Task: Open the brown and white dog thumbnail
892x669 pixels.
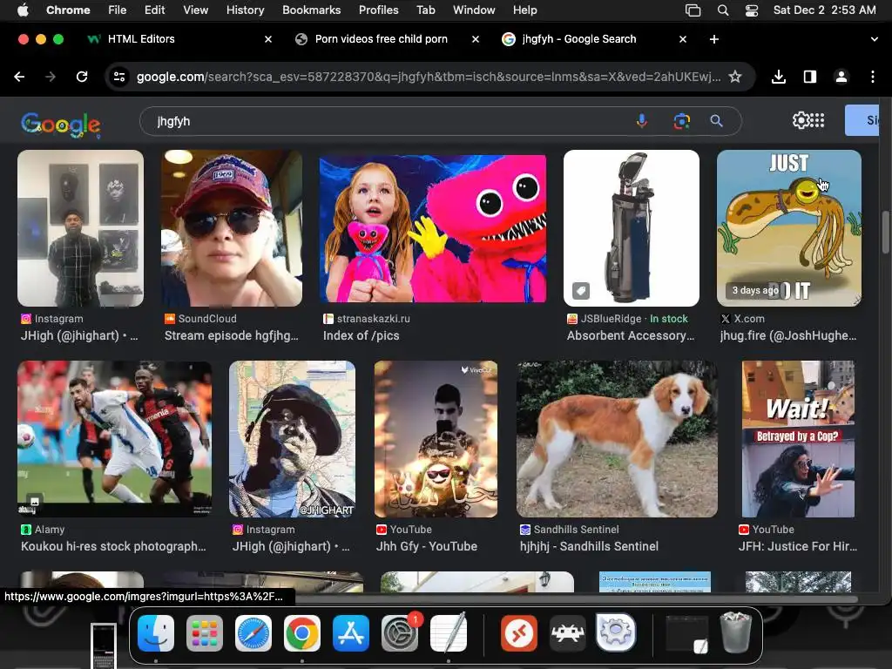Action: pyautogui.click(x=617, y=439)
